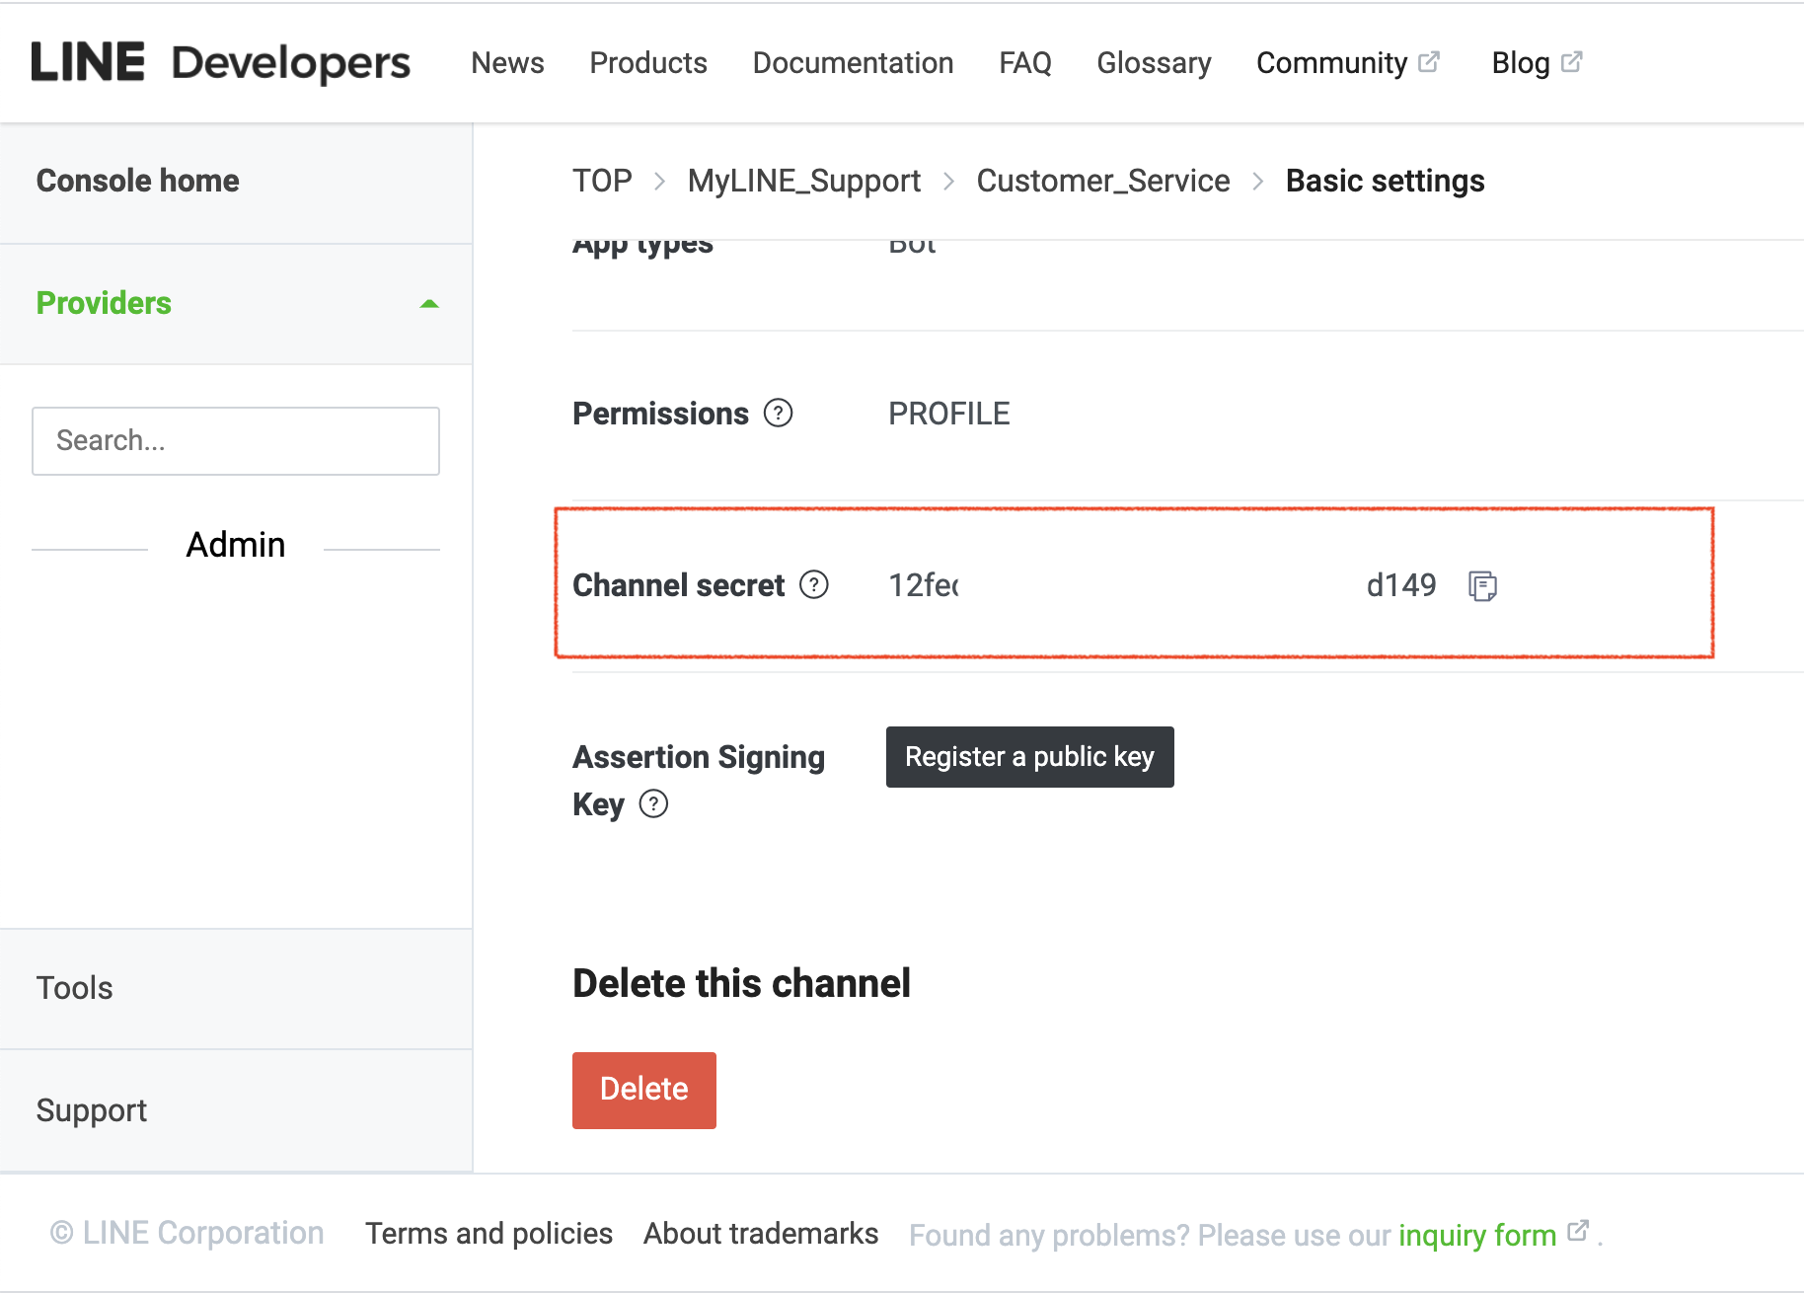Open About trademarks

[761, 1234]
